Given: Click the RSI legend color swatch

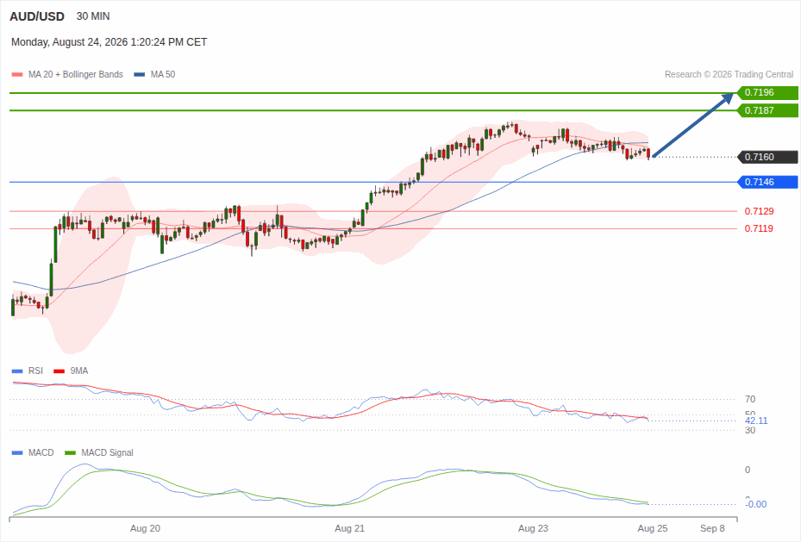Looking at the screenshot, I should pos(17,371).
